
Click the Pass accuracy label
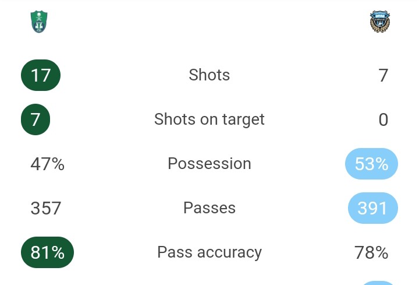(x=210, y=252)
